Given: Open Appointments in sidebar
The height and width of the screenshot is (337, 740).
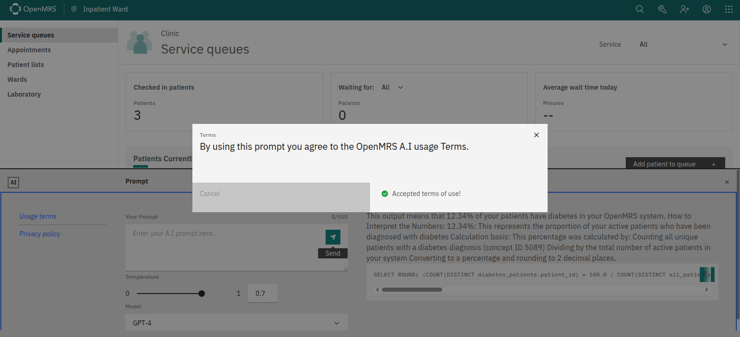Looking at the screenshot, I should pos(59,50).
